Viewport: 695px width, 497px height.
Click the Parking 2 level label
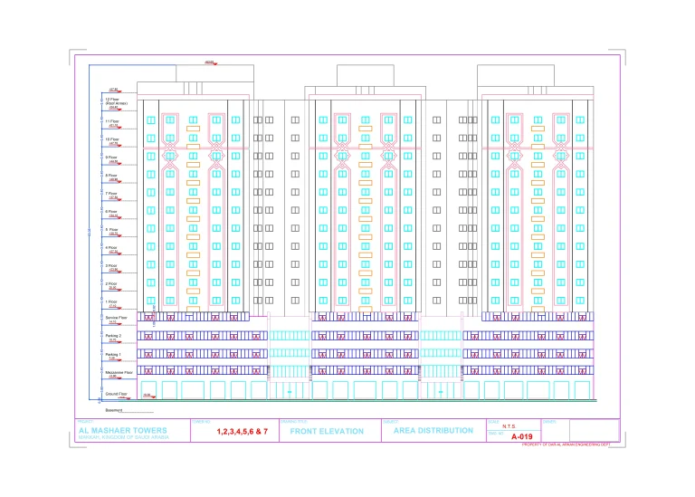pos(114,336)
